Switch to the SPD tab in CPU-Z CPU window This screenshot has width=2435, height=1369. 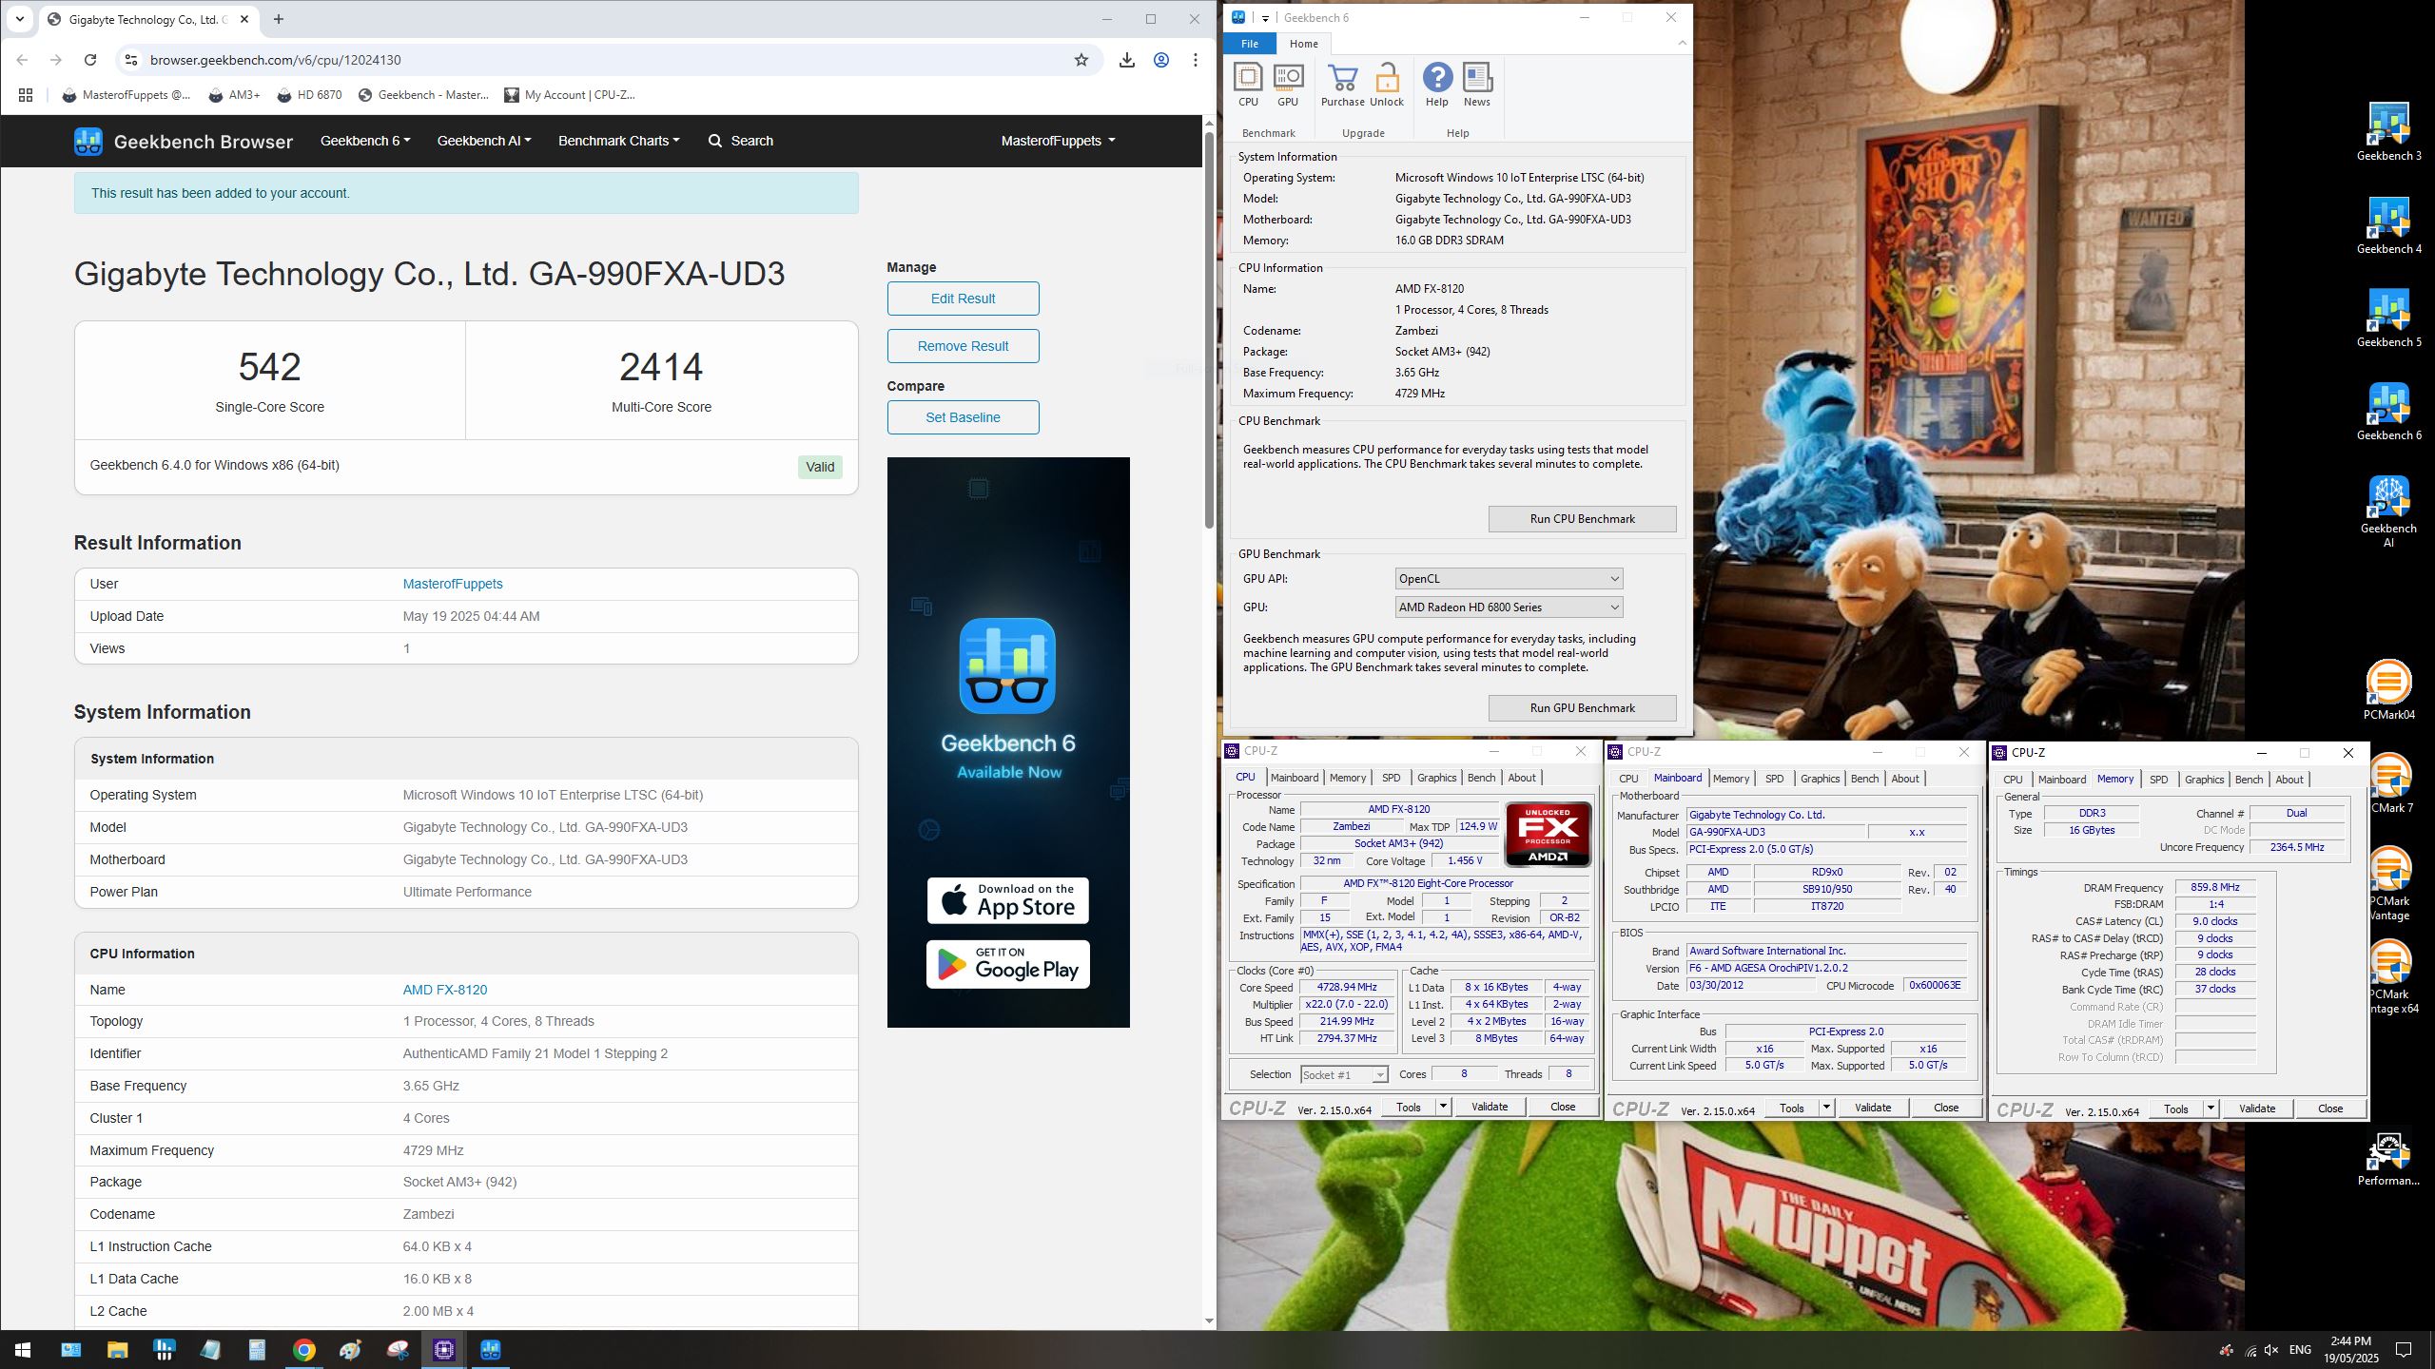tap(1391, 778)
